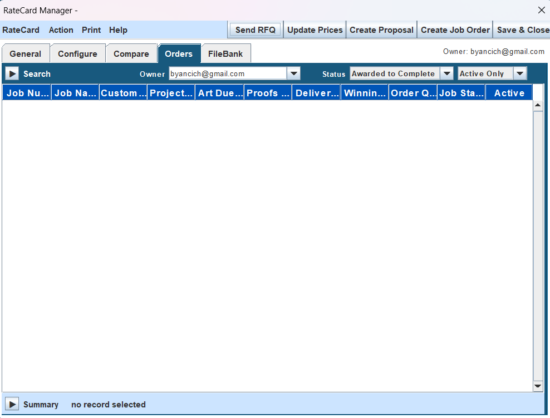
Task: Open the RateCard menu
Action: (x=21, y=30)
